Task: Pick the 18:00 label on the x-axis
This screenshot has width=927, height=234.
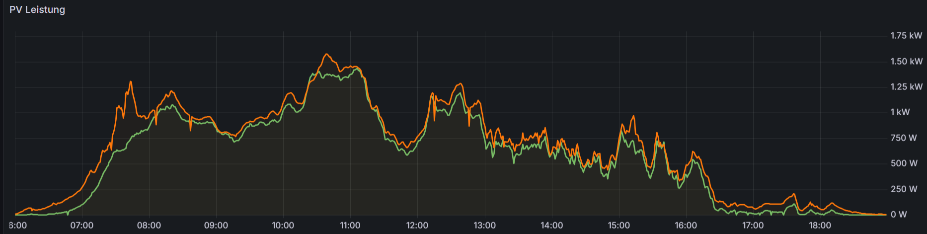Action: [820, 226]
